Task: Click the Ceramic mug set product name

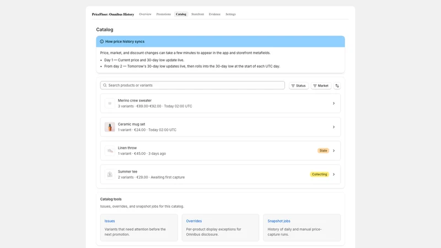Action: click(131, 124)
